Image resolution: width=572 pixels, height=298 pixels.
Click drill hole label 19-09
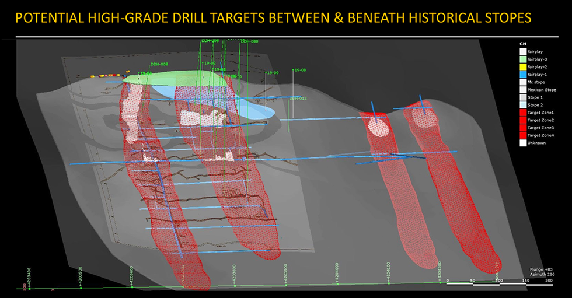click(273, 73)
